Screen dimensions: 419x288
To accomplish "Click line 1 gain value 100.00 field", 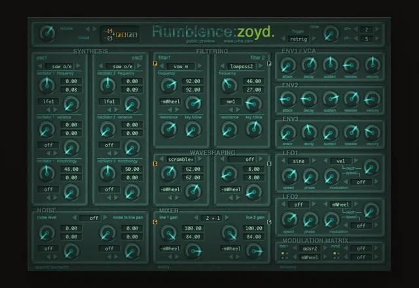I will coord(192,228).
